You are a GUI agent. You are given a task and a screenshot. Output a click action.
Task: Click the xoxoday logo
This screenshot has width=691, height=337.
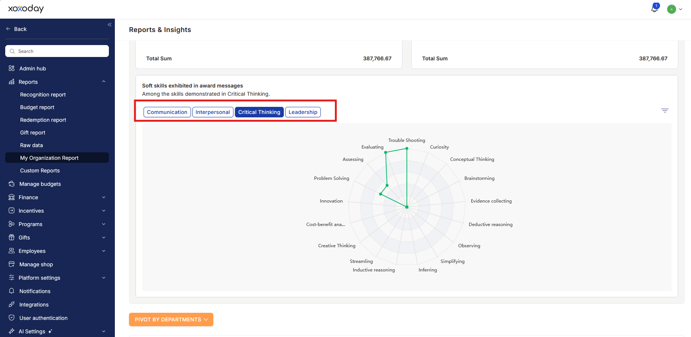click(26, 9)
